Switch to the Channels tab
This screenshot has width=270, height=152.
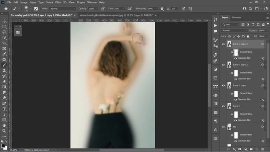coord(236,17)
